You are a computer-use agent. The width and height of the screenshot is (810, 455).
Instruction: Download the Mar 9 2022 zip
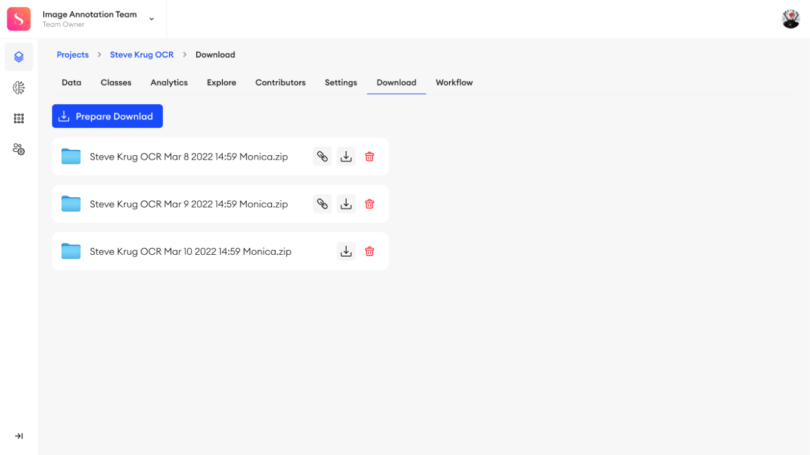point(346,204)
